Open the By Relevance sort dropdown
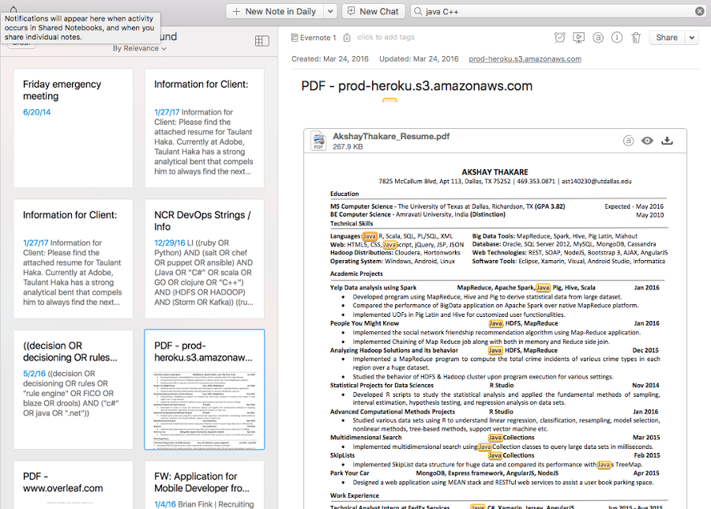Image resolution: width=711 pixels, height=509 pixels. (x=140, y=48)
